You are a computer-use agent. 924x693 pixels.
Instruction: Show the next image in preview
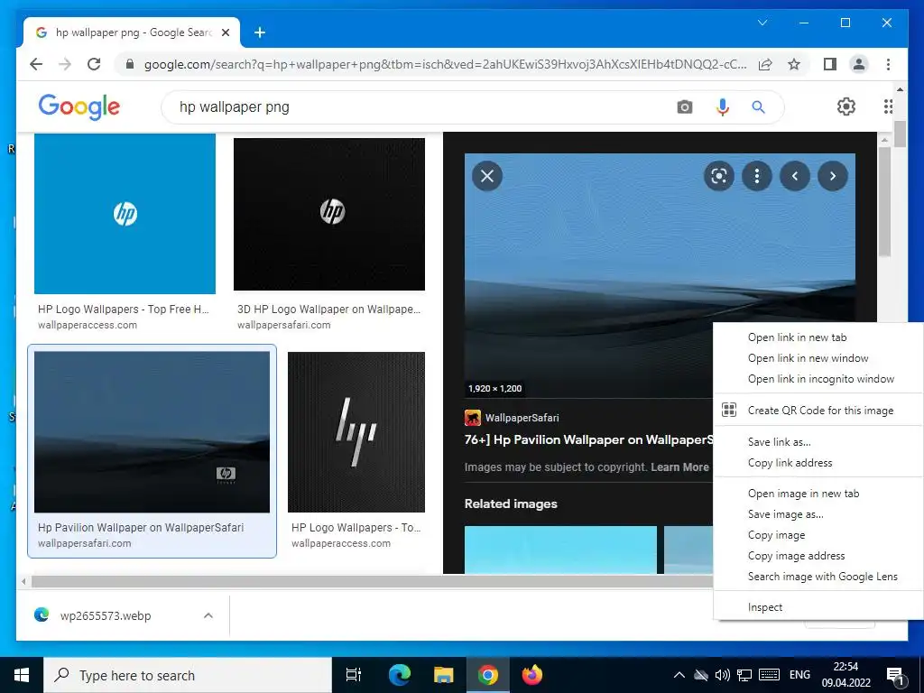833,176
